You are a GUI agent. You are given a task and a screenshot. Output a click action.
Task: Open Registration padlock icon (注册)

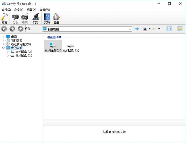pyautogui.click(x=56, y=18)
